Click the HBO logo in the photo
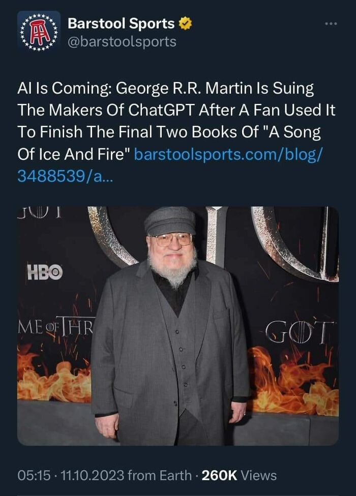Image resolution: width=356 pixels, height=496 pixels. coord(45,272)
